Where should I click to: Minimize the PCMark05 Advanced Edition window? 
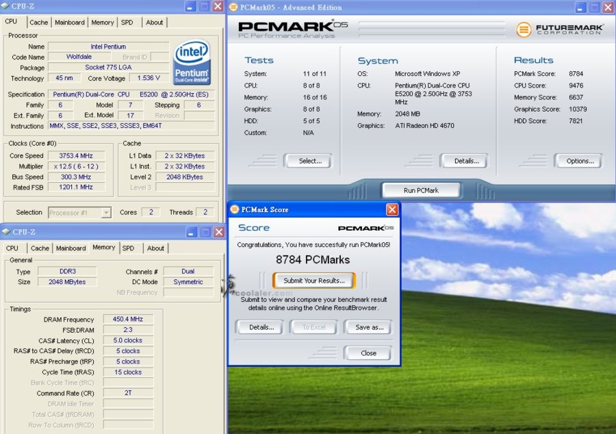[580, 7]
